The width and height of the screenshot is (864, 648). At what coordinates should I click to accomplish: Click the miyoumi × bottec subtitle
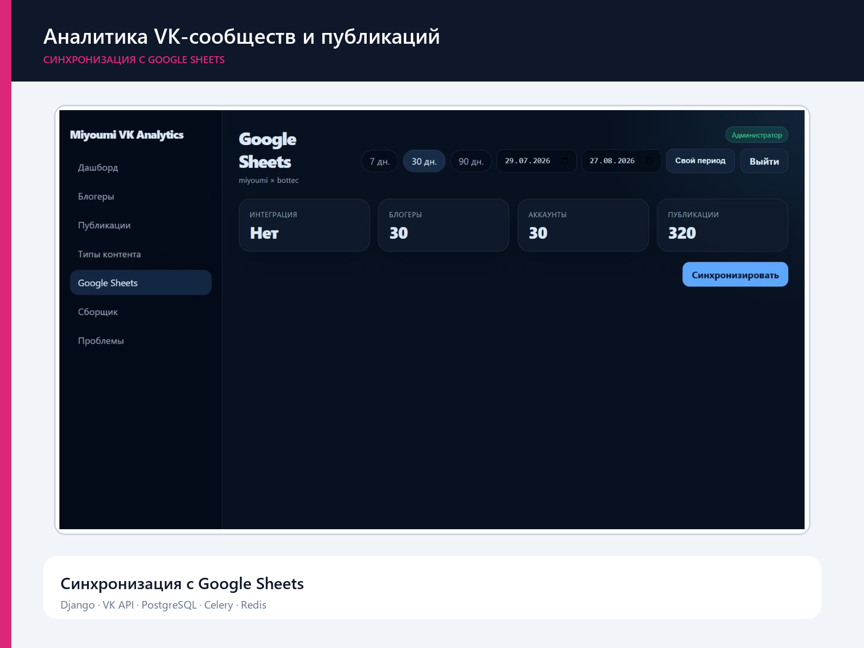coord(268,180)
